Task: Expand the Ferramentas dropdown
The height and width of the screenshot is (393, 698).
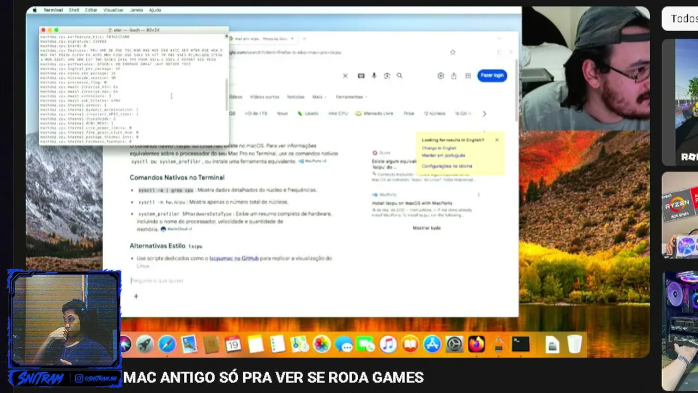Action: pos(351,97)
